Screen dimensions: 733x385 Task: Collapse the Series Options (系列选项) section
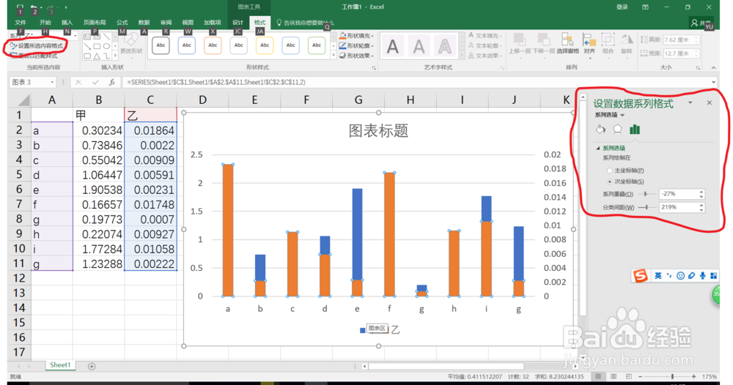598,148
